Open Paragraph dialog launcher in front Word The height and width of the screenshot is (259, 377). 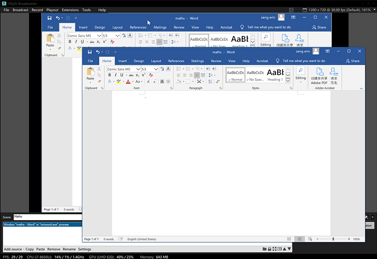[220, 88]
